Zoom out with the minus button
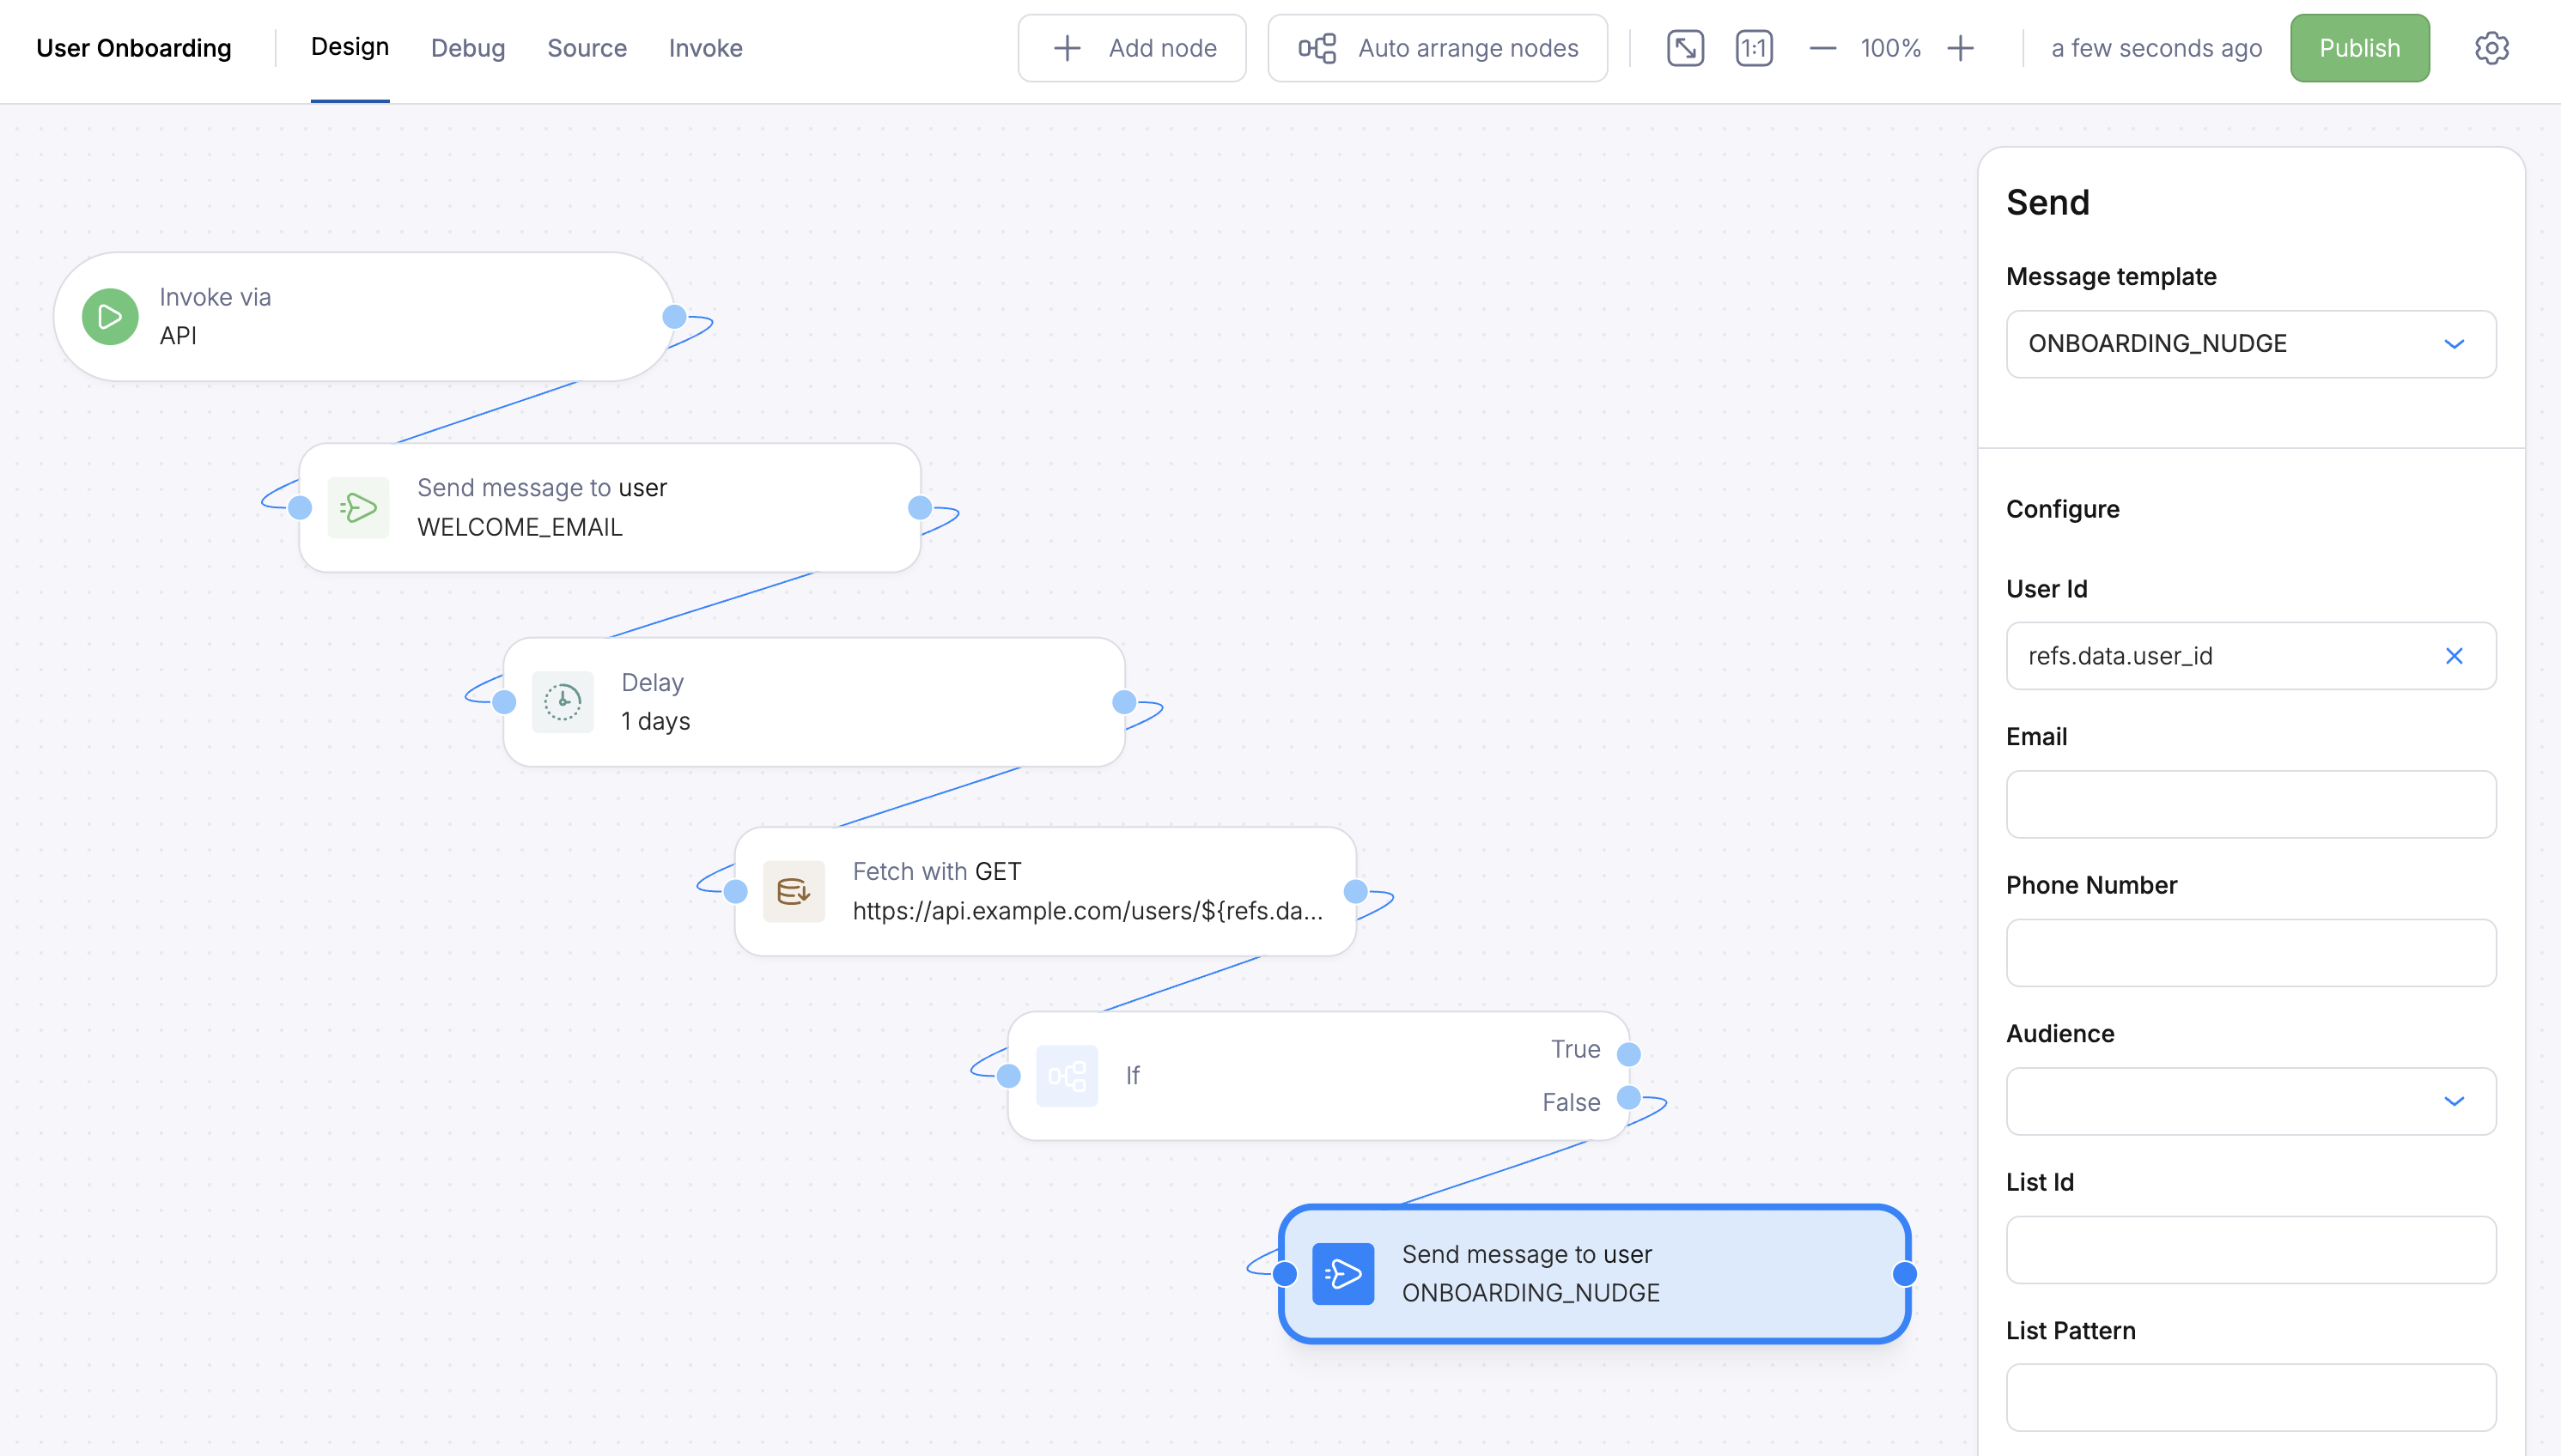Viewport: 2561px width, 1456px height. (x=1822, y=48)
